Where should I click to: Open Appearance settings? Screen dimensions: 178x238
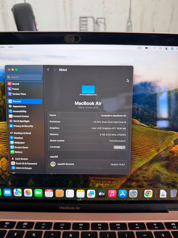point(17,106)
